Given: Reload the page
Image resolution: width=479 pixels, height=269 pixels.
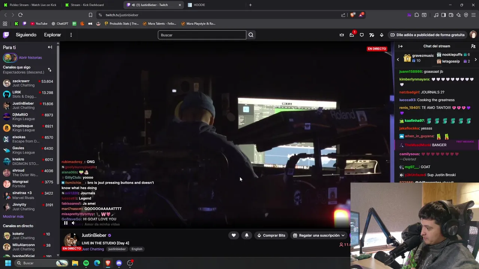Looking at the screenshot, I should click(20, 15).
